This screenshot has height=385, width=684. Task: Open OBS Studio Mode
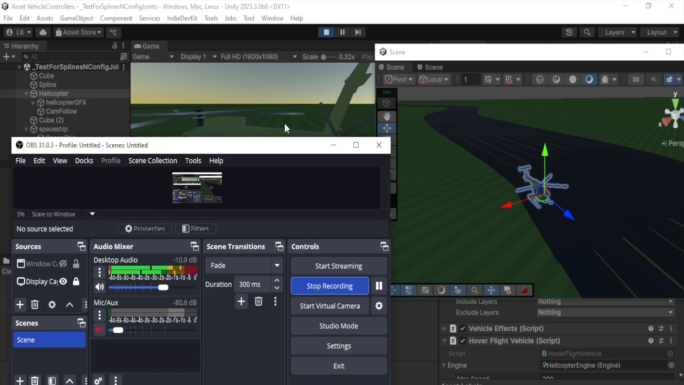(x=339, y=326)
